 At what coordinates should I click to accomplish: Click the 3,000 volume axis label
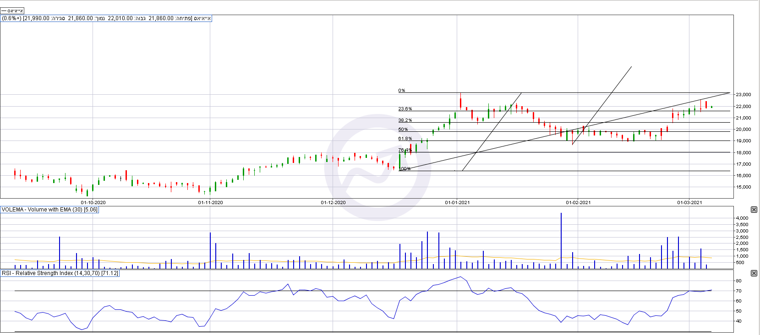click(742, 231)
